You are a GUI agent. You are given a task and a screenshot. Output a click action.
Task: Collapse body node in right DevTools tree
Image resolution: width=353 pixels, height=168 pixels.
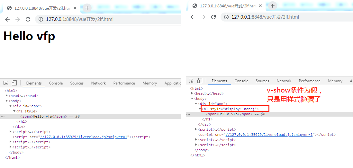click(x=192, y=99)
